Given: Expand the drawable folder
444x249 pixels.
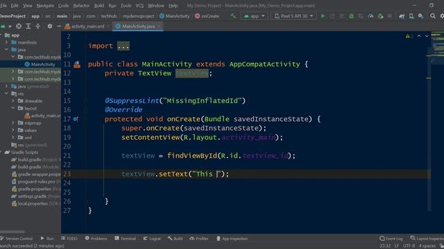Looking at the screenshot, I should tap(13, 101).
